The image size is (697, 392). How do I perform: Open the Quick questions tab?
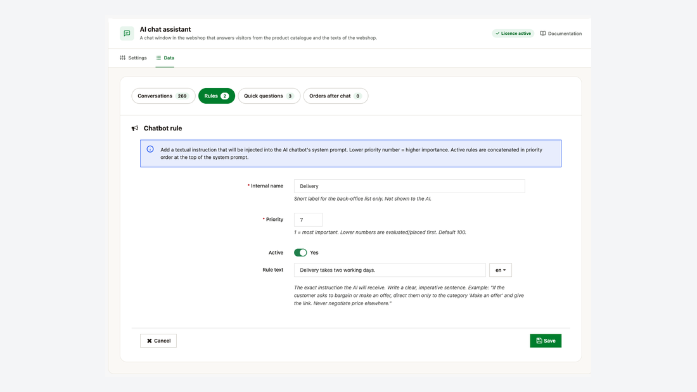tap(269, 96)
